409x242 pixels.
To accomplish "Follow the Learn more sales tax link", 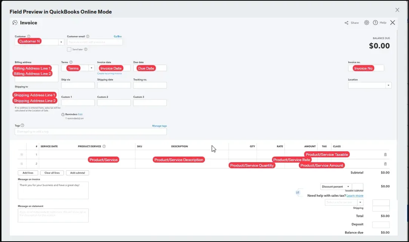I will tap(355, 196).
